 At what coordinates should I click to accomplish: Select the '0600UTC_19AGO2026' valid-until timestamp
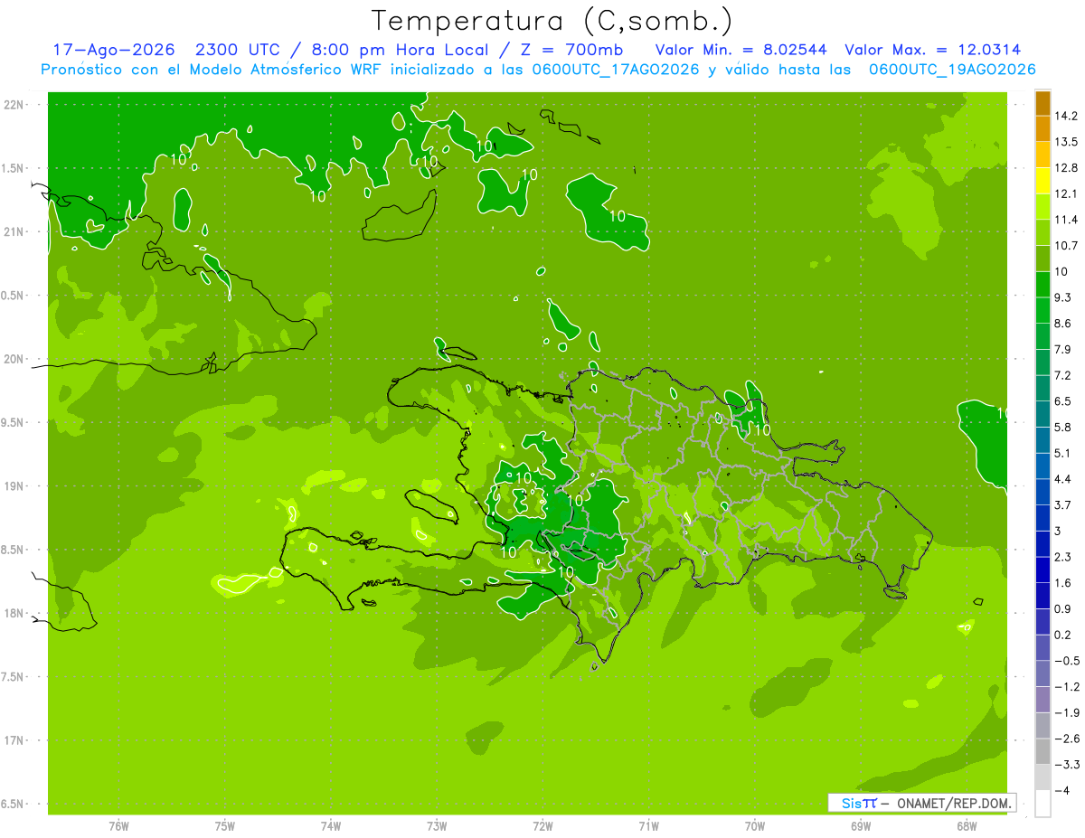click(x=952, y=70)
